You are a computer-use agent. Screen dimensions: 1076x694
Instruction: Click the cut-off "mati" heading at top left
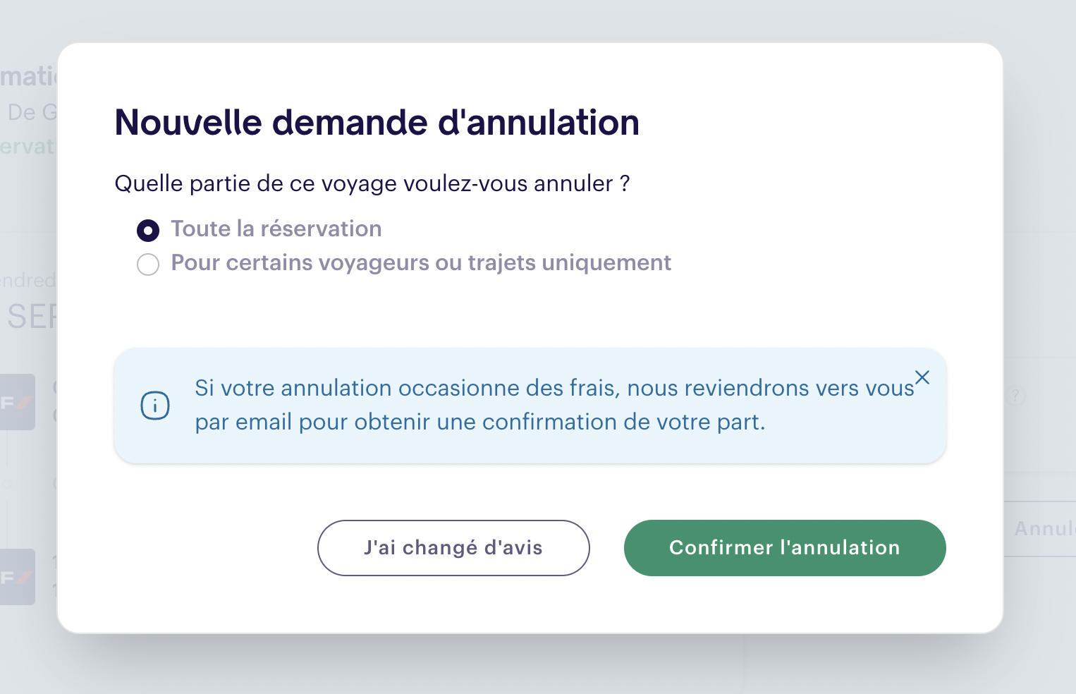(x=28, y=77)
